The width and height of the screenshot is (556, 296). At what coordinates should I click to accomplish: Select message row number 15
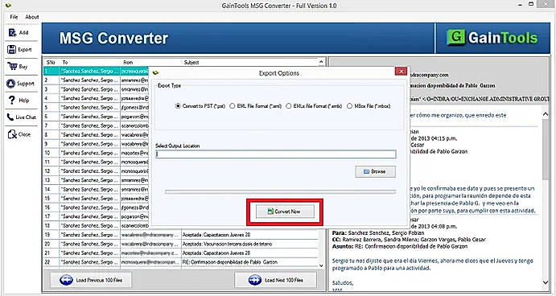96,199
